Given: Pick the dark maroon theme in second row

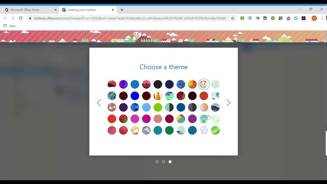Looking at the screenshot, I should pyautogui.click(x=146, y=96).
